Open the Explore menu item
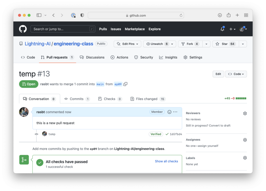The height and width of the screenshot is (191, 266). pos(155,29)
